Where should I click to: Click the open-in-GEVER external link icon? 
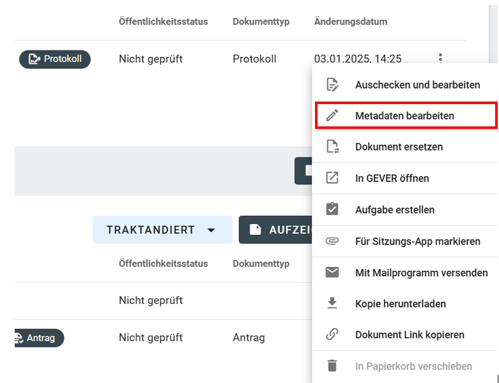[332, 178]
